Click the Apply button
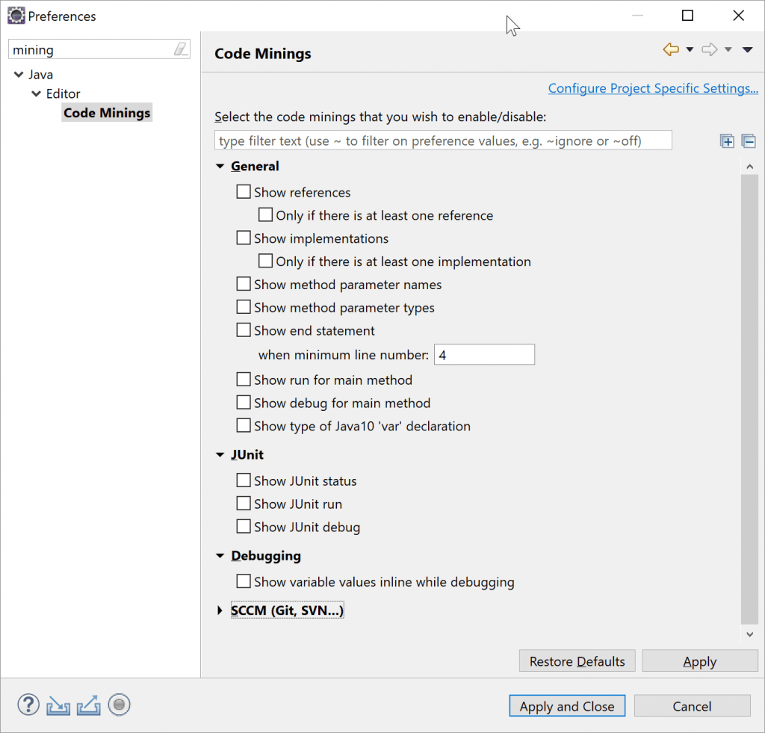 tap(699, 661)
